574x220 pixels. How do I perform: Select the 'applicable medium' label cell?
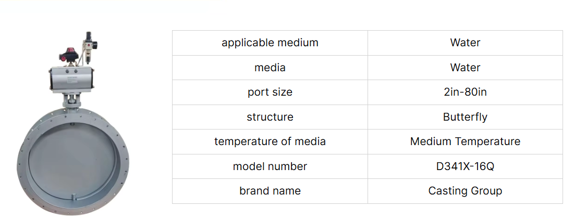coord(270,43)
